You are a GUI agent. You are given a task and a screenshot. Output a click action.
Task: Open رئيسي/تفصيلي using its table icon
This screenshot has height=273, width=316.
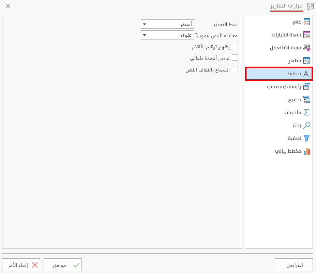[307, 86]
